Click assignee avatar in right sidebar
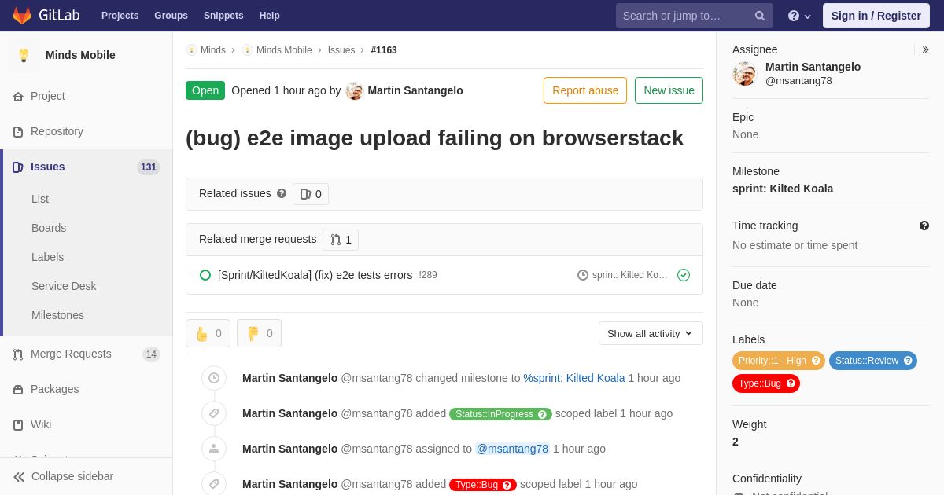Viewport: 944px width, 495px height. 744,74
